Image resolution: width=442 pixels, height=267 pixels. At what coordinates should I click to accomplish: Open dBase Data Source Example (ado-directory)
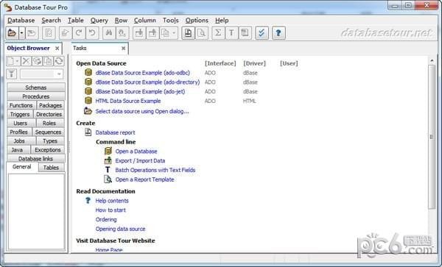pos(148,82)
